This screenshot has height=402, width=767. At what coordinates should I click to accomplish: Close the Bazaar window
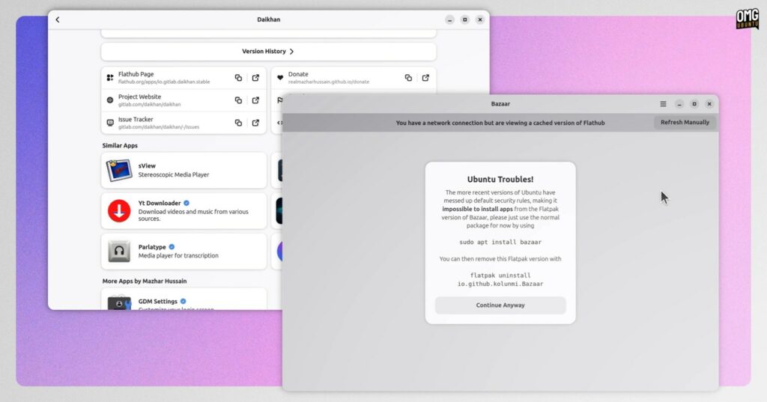(709, 104)
